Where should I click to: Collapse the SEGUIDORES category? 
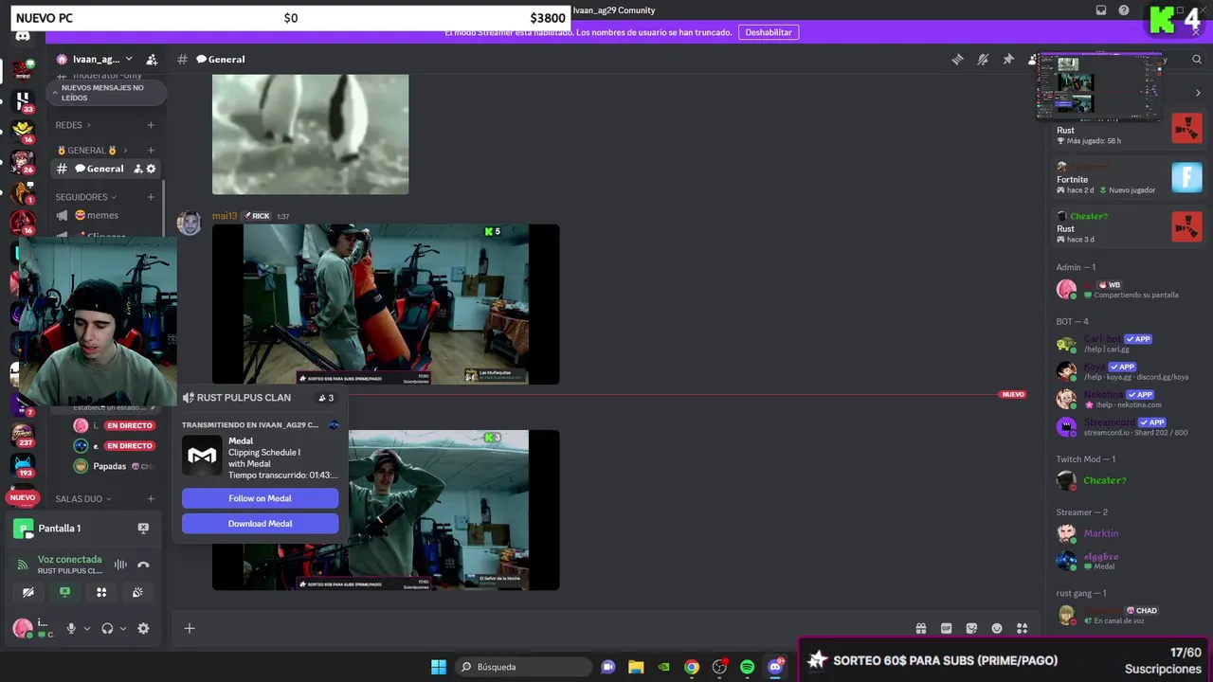tap(85, 197)
